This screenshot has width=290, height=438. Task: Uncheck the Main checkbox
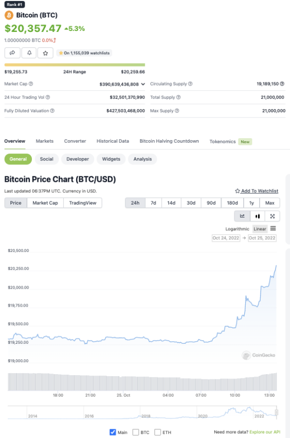click(x=113, y=432)
